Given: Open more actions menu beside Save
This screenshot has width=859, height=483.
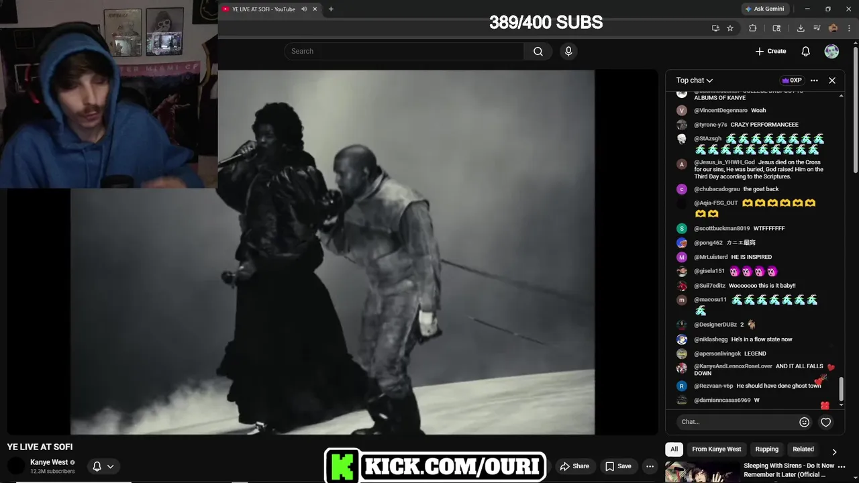Looking at the screenshot, I should [650, 466].
